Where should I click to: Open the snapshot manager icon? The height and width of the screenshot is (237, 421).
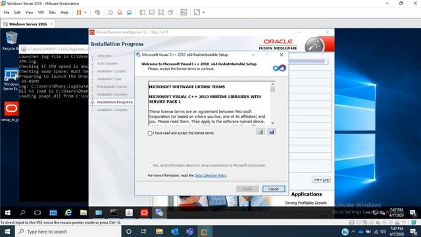point(129,13)
